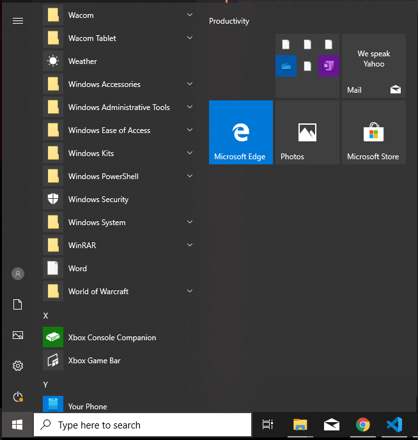Click the Type here to search box
Viewport: 418px width, 440px height.
tap(143, 425)
